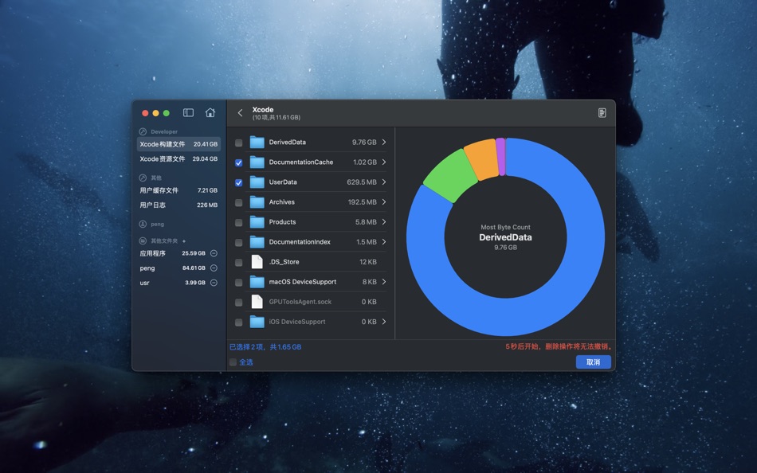Expand iOS DeviceSupport with its right chevron
Image resolution: width=757 pixels, height=473 pixels.
point(384,322)
